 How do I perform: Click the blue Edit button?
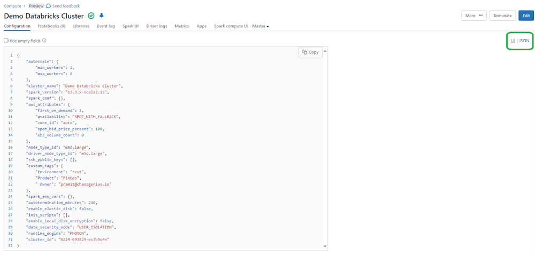525,16
